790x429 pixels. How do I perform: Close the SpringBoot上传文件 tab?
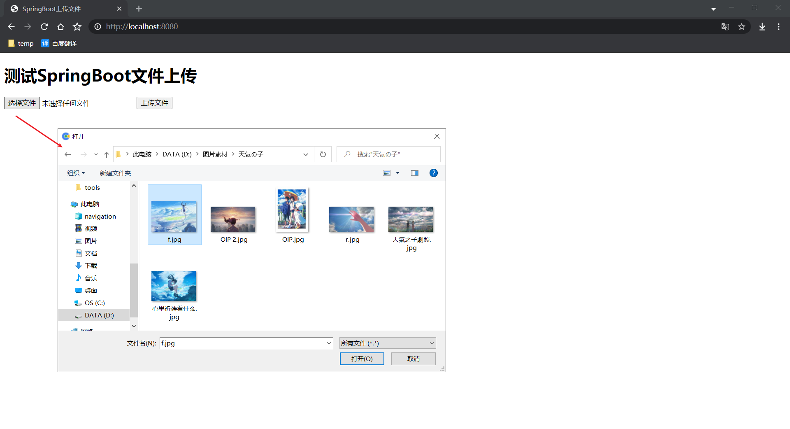(x=119, y=9)
